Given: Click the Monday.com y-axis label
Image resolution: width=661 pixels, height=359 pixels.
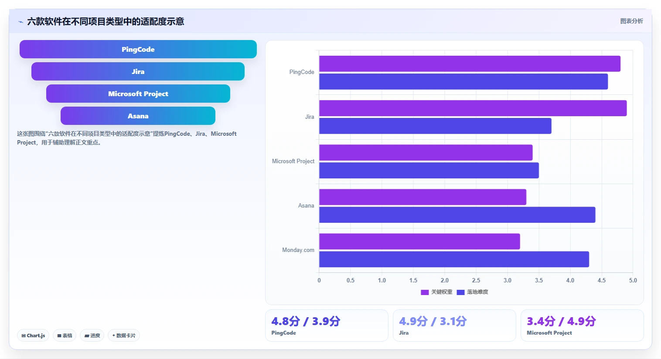Looking at the screenshot, I should 298,250.
